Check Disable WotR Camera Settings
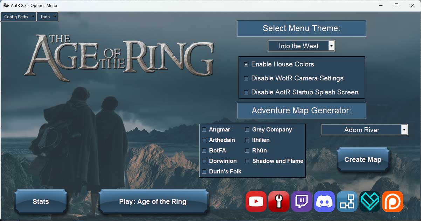Viewport: 421px width, 221px height. pos(246,78)
